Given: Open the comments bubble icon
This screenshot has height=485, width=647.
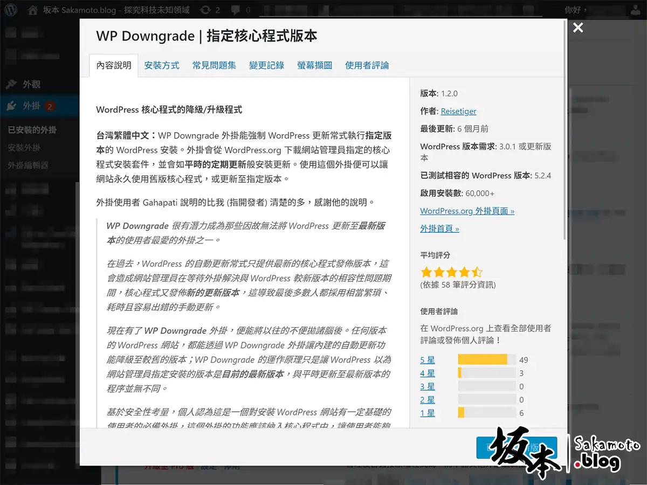Looking at the screenshot, I should (x=236, y=10).
